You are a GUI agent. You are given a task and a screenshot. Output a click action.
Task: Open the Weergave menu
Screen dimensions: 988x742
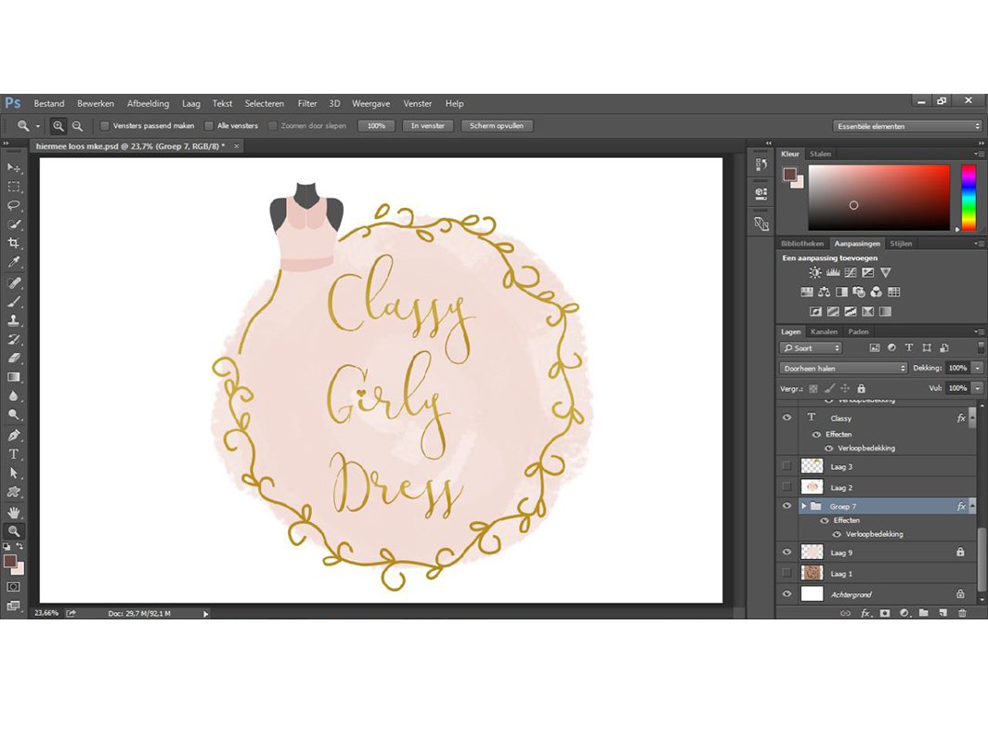370,103
